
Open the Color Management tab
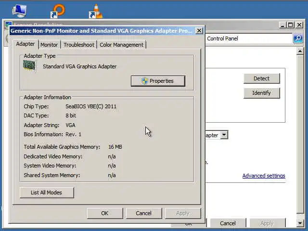(x=121, y=45)
